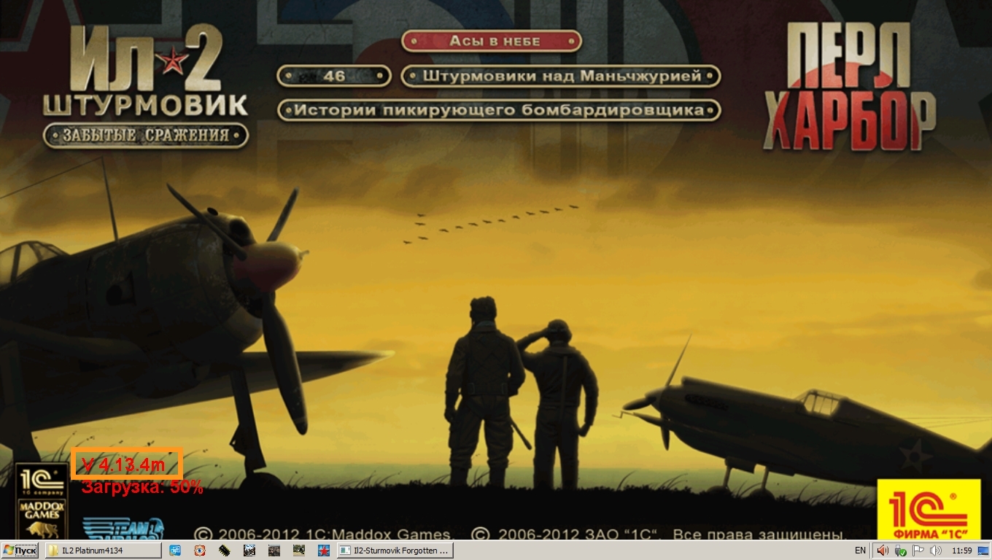The image size is (992, 560).
Task: Click the red speaker tray icon
Action: coord(883,550)
